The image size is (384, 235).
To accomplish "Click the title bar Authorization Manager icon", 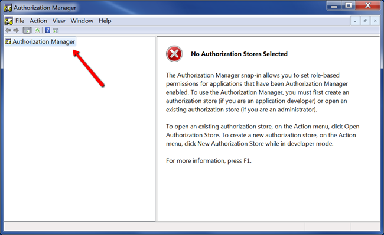I will tap(8, 8).
